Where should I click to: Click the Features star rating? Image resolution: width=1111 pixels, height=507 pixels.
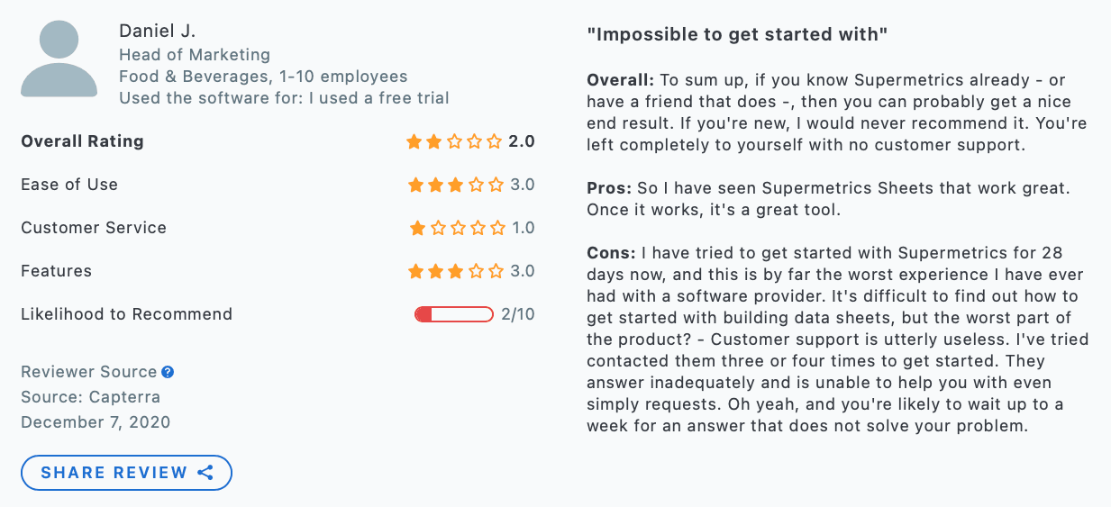pos(456,271)
